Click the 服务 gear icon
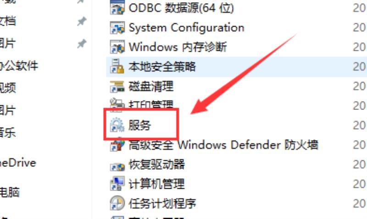367x219 pixels. [x=117, y=125]
